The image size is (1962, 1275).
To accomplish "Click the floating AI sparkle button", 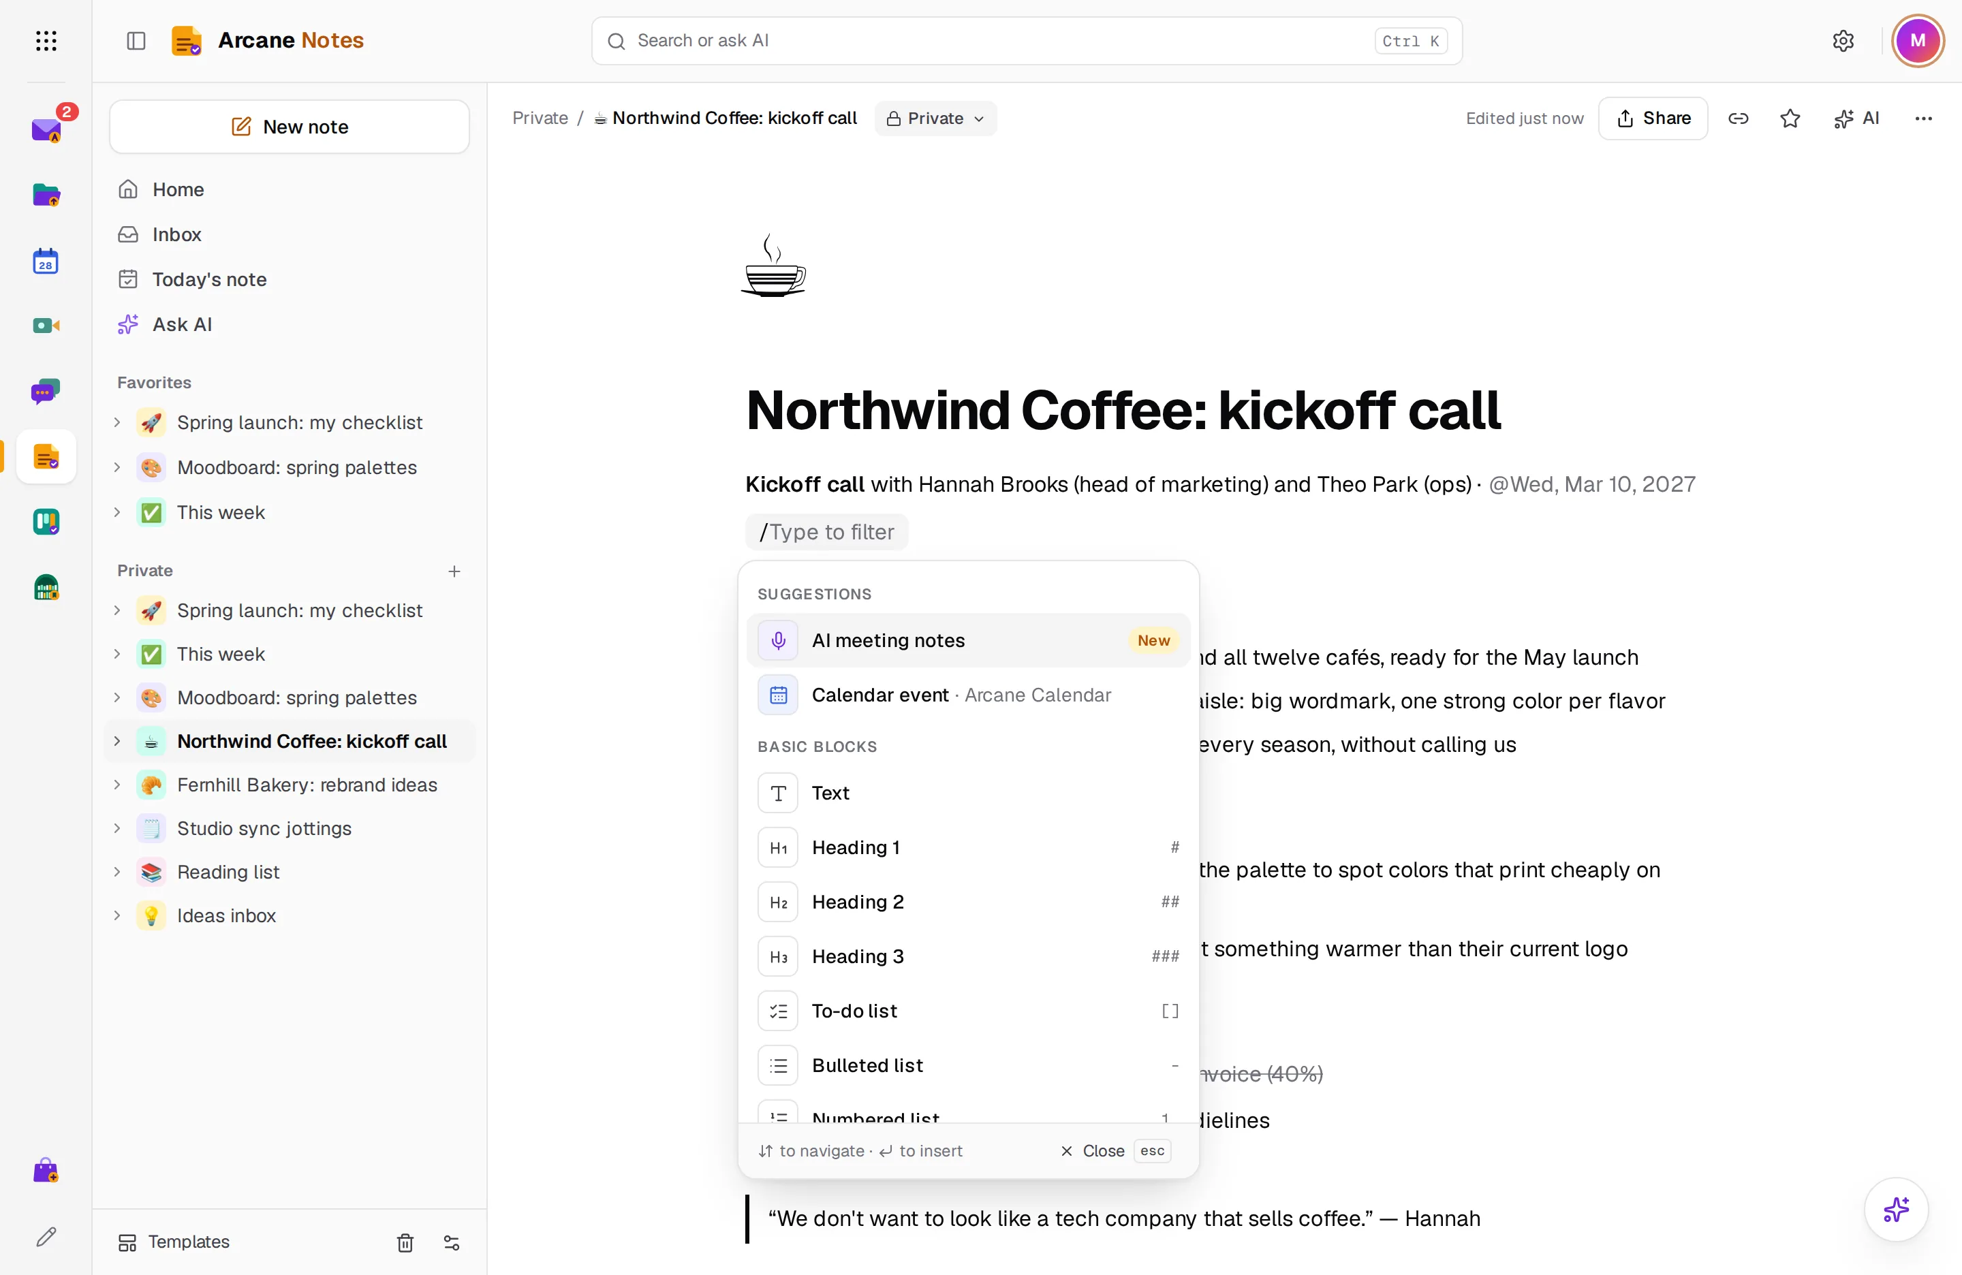I will pyautogui.click(x=1896, y=1209).
